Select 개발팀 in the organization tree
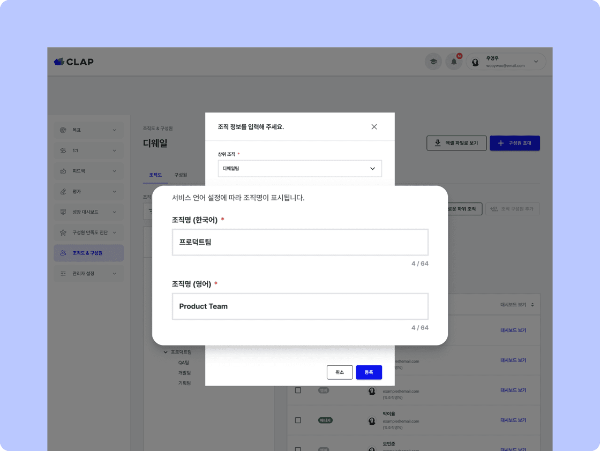Screen dimensions: 600x451 [184, 373]
